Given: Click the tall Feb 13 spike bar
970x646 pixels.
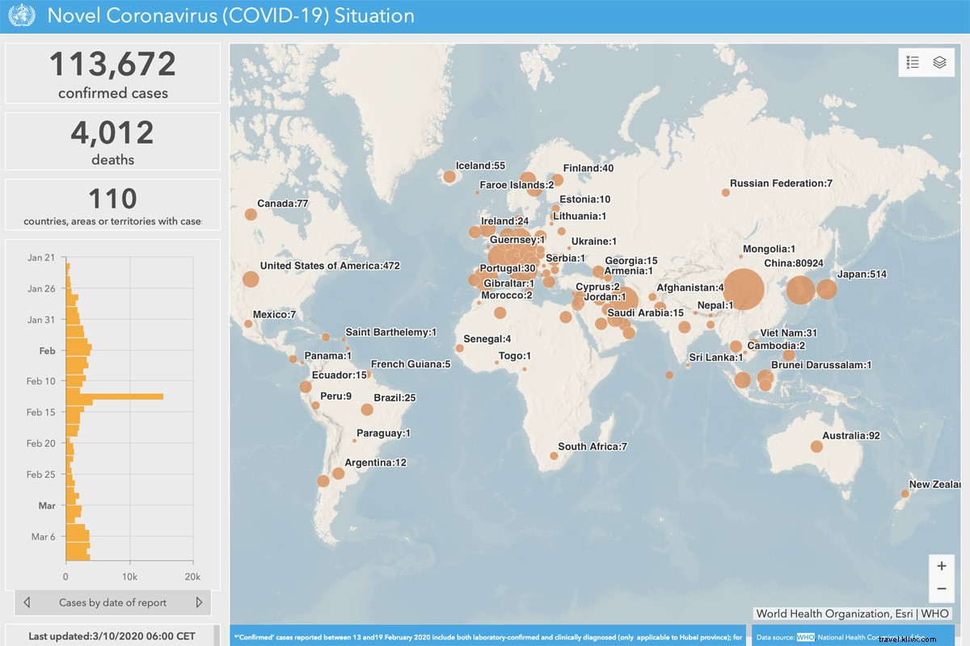Looking at the screenshot, I should [x=115, y=396].
